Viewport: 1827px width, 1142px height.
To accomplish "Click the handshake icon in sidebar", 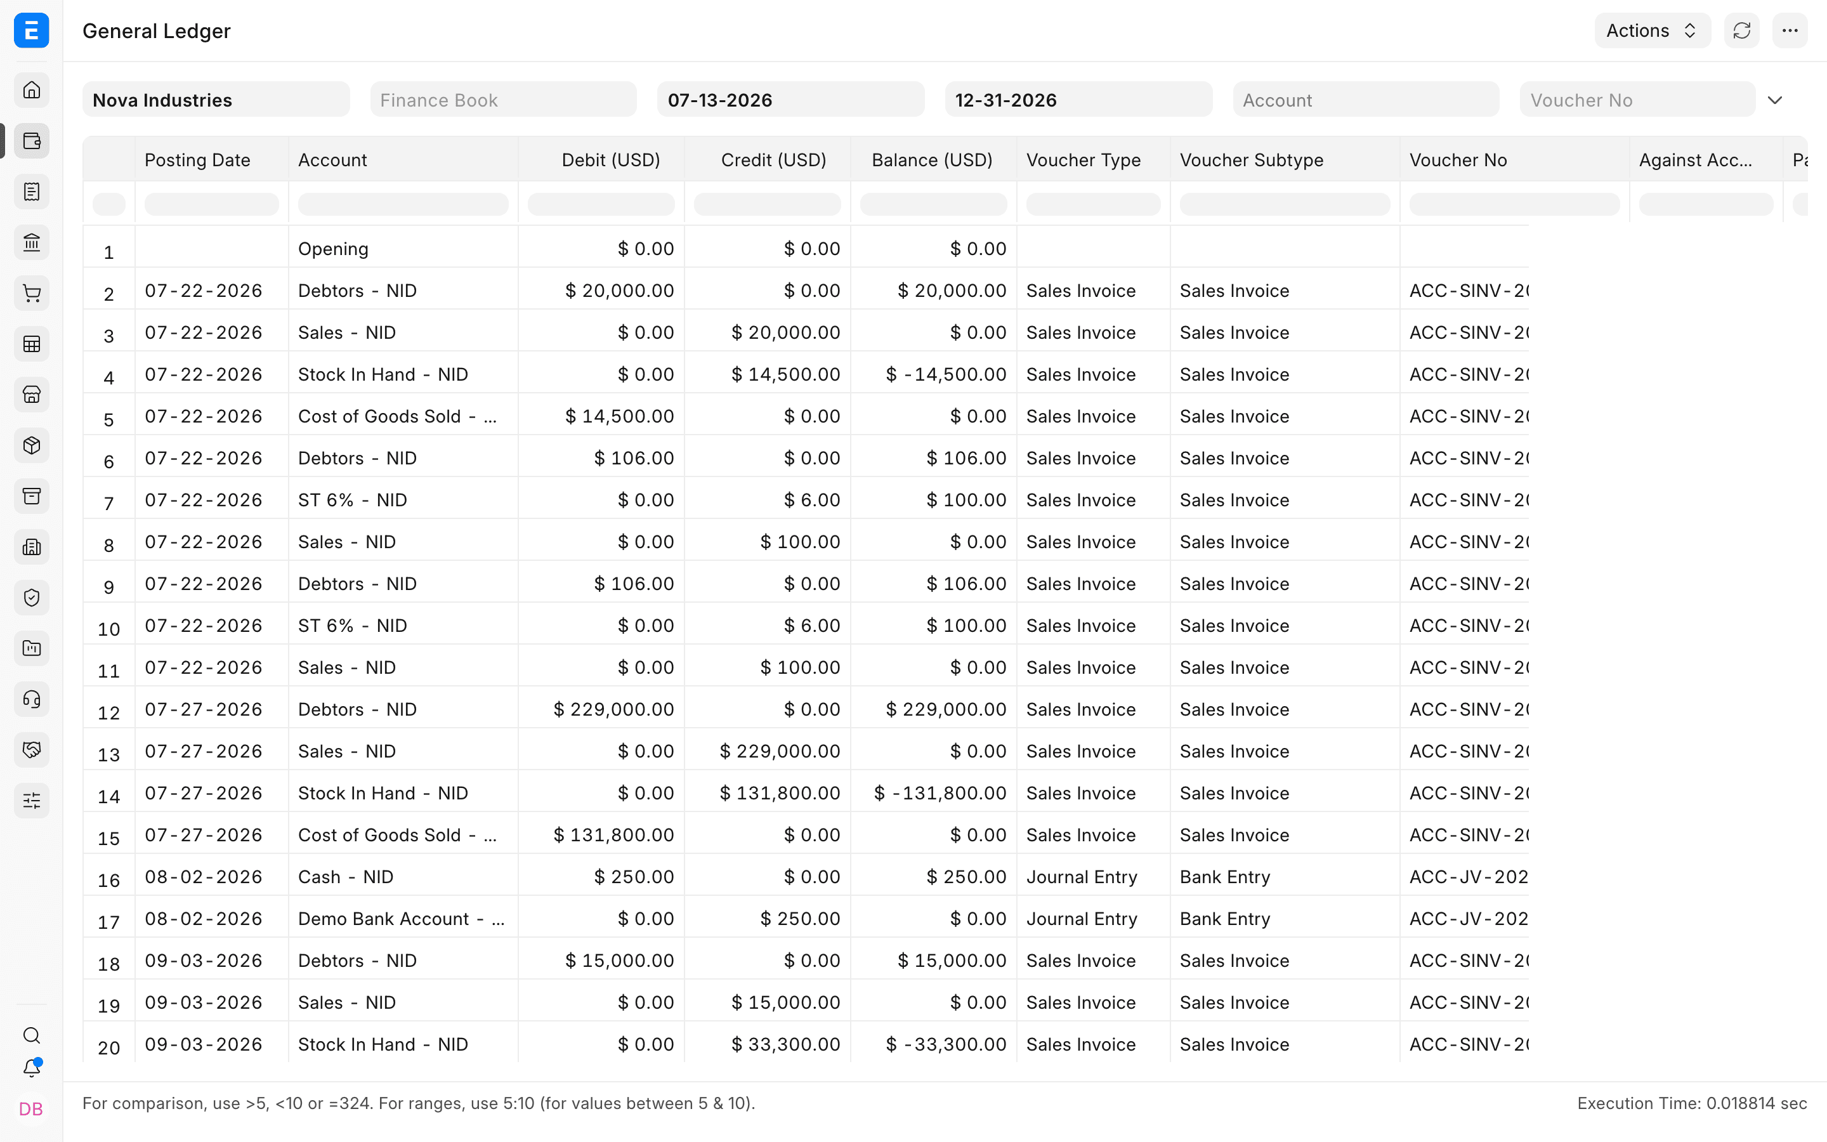I will point(32,750).
